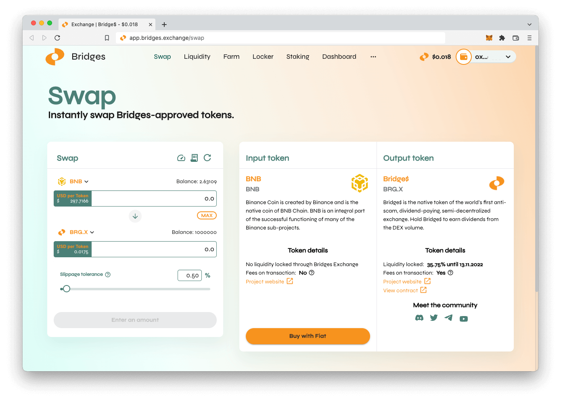Close the Exchange | Bridge$ browser tab
This screenshot has height=401, width=561.
(151, 25)
